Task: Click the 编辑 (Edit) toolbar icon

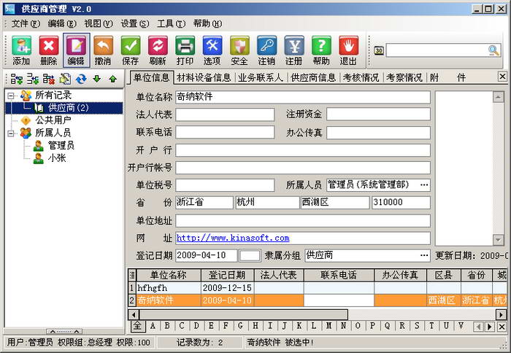Action: click(76, 50)
